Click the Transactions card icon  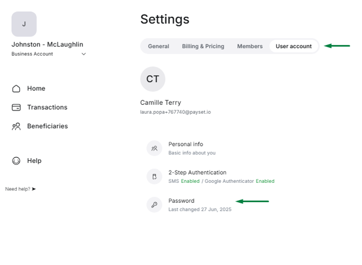(x=16, y=107)
